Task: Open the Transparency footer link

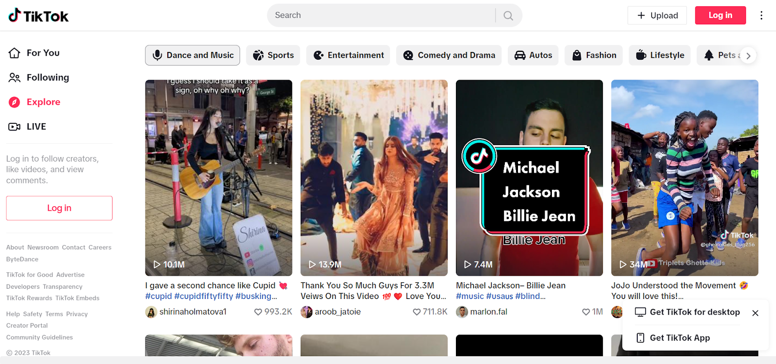Action: coord(63,287)
